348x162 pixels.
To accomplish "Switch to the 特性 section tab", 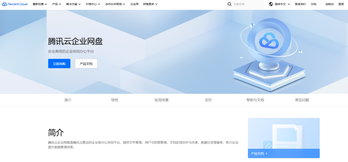I will (115, 100).
